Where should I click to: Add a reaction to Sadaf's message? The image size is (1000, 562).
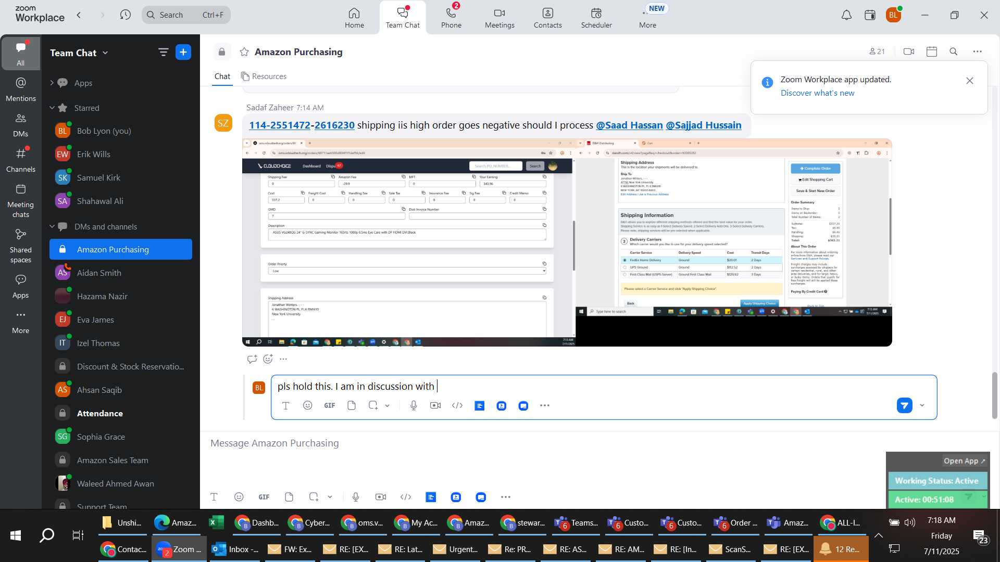pyautogui.click(x=268, y=359)
